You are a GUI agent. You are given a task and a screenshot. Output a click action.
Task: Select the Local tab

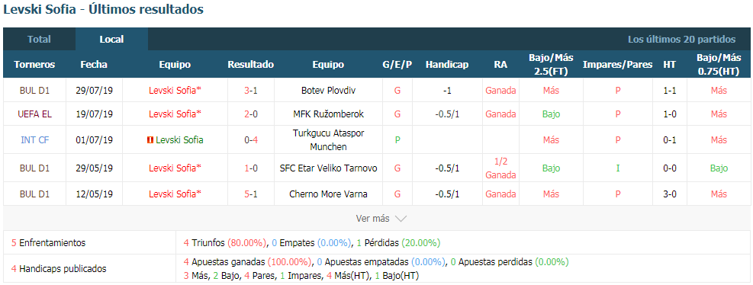coord(111,40)
